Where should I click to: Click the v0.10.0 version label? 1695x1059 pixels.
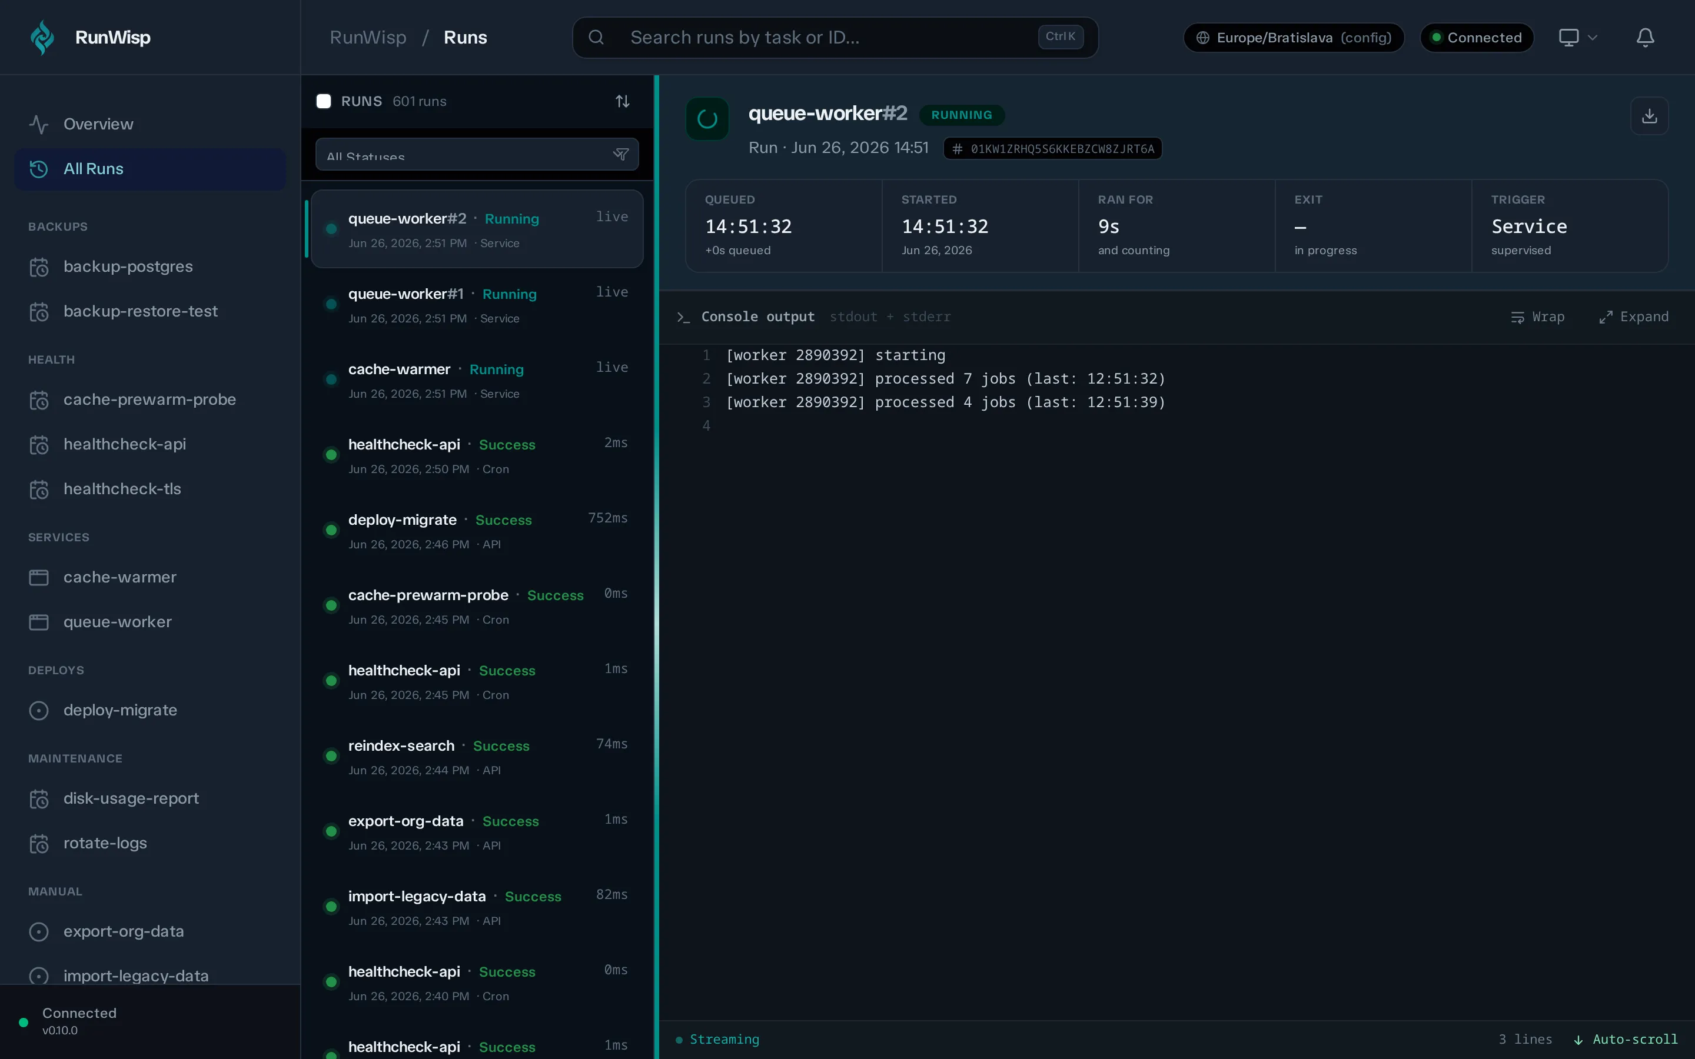coord(60,1030)
